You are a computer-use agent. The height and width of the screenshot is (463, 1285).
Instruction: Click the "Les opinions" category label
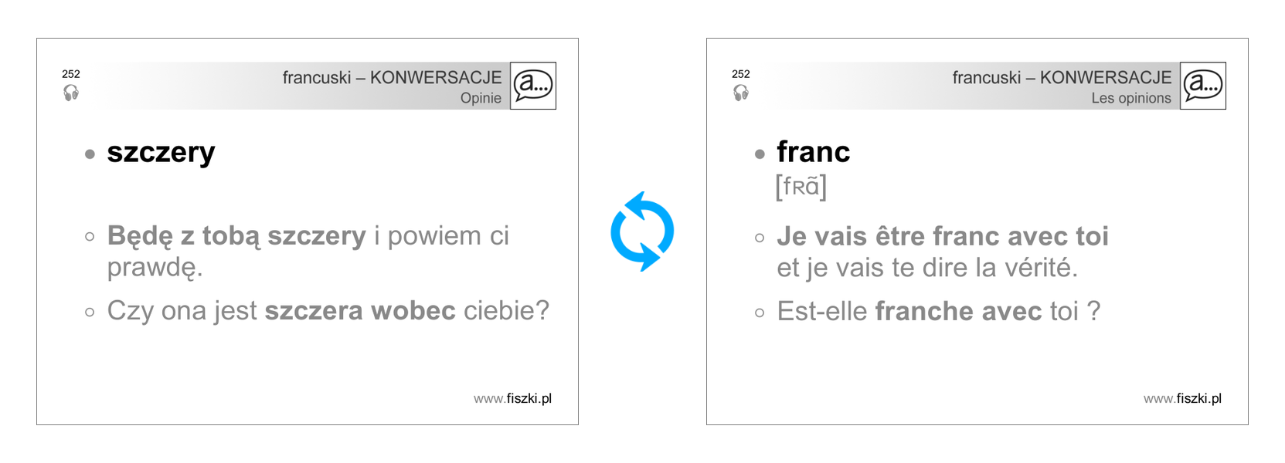[x=1130, y=98]
